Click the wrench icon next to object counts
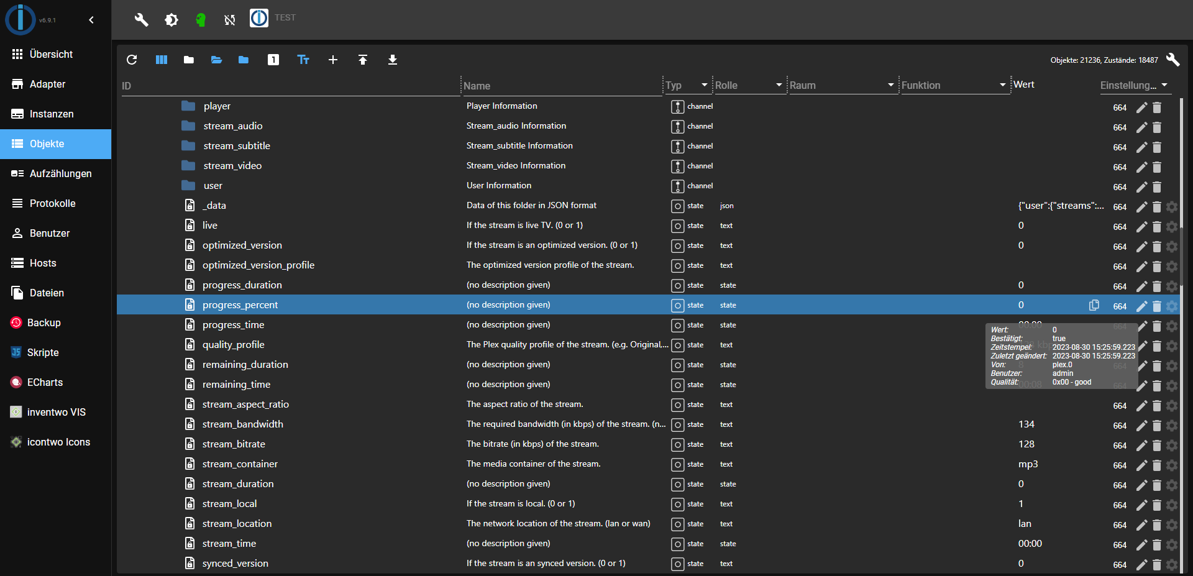Image resolution: width=1193 pixels, height=576 pixels. [1172, 60]
